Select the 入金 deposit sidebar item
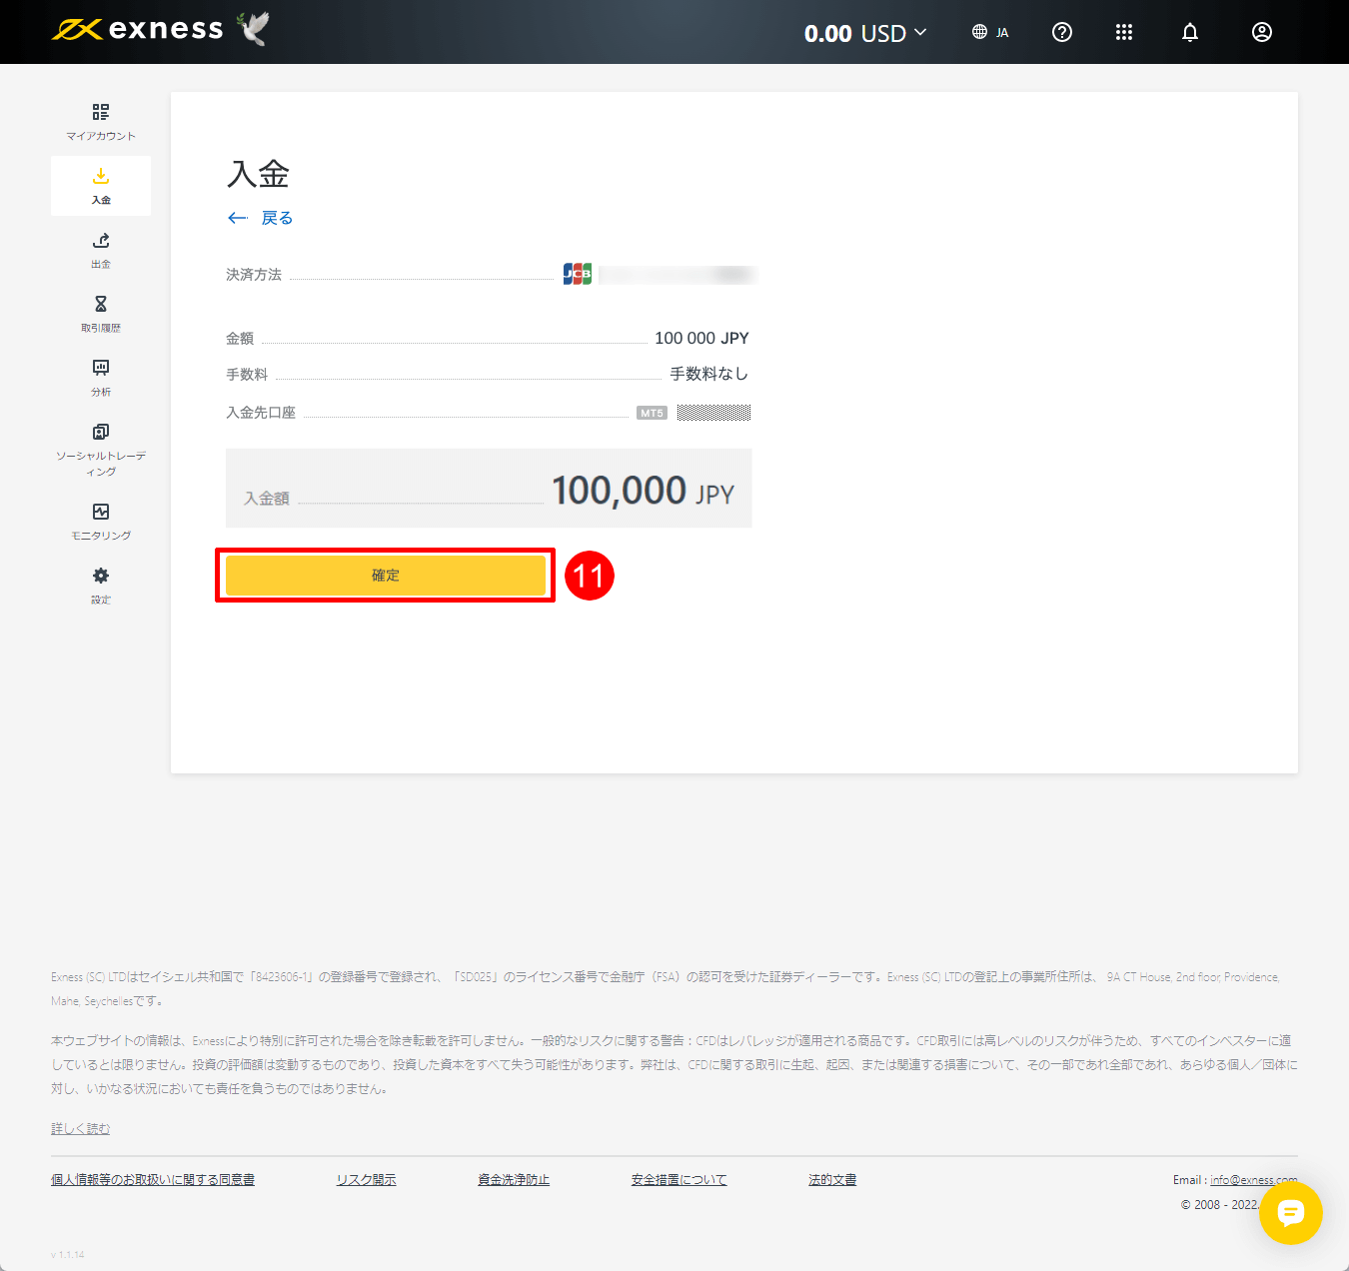This screenshot has height=1271, width=1349. (x=100, y=185)
